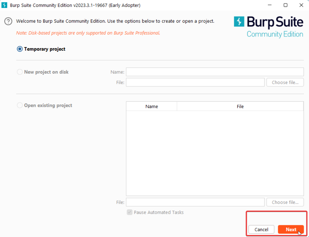Screen dimensions: 309x237
Task: Sort projects by the Name column header
Action: tap(151, 106)
